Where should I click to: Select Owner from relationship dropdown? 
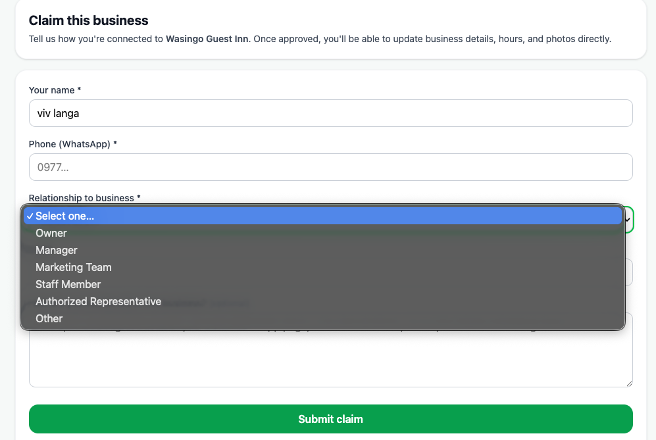[322, 233]
